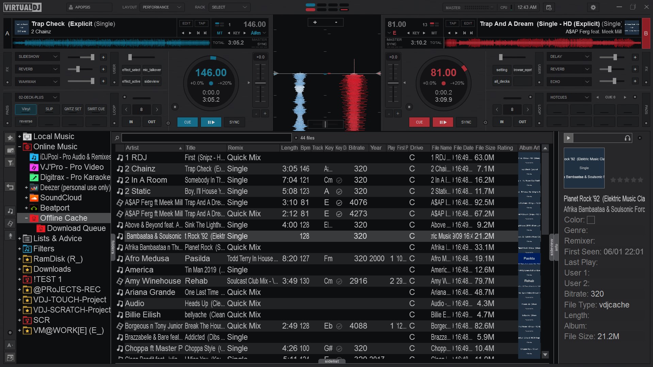The height and width of the screenshot is (367, 653).
Task: Sort by the File Size column header
Action: [485, 148]
